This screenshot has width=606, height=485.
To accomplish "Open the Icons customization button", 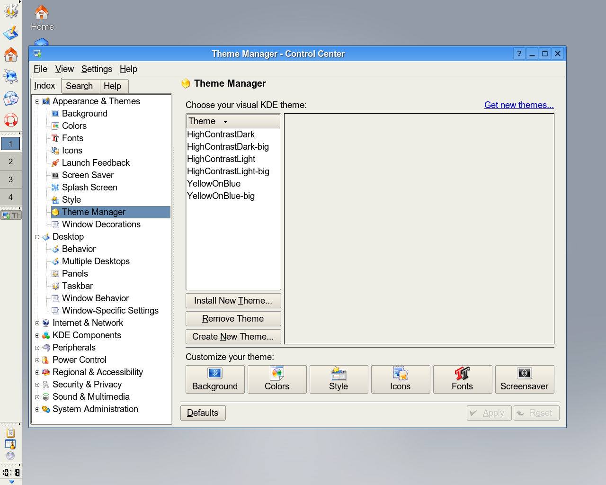I will pos(401,379).
